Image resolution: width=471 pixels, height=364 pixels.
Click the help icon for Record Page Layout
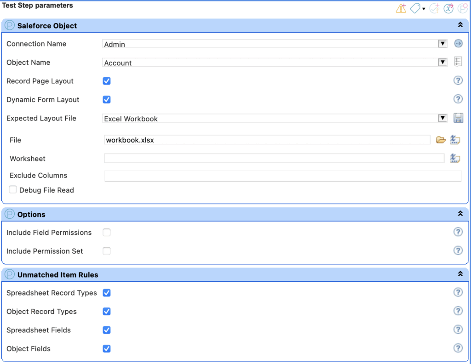click(x=458, y=81)
